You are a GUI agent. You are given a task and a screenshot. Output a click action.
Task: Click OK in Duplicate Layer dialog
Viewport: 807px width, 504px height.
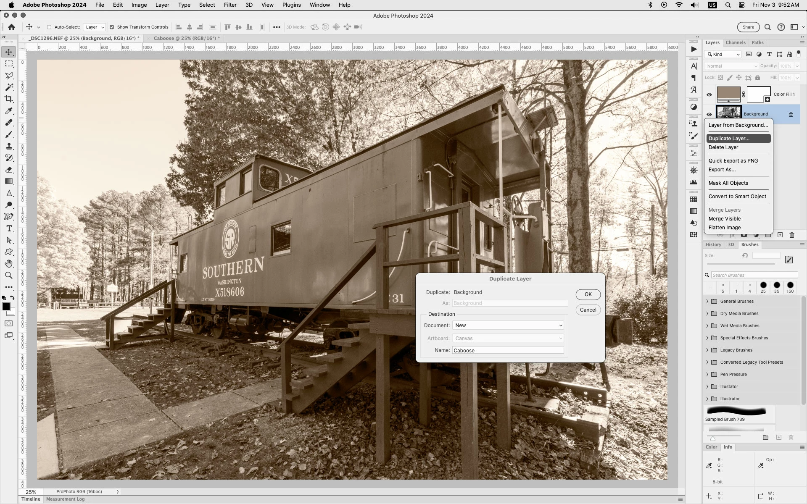[x=588, y=294]
